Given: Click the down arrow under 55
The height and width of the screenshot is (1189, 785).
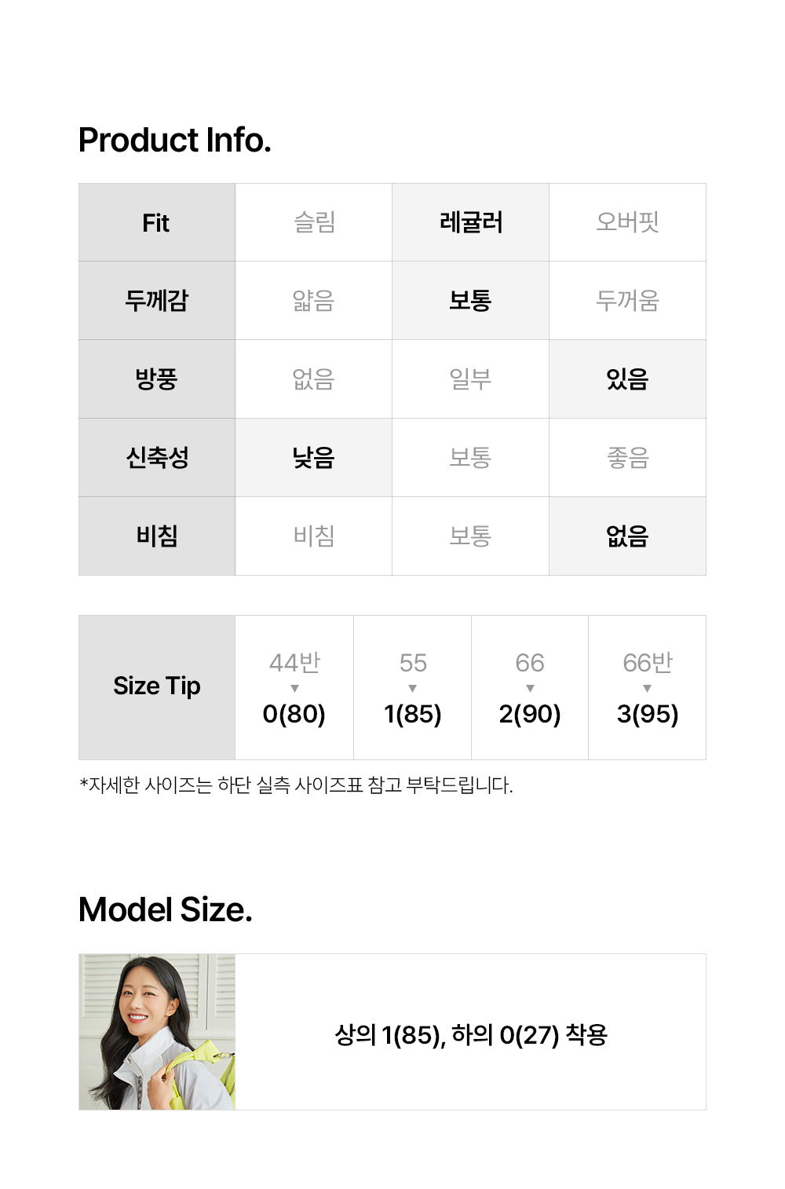Looking at the screenshot, I should click(413, 689).
